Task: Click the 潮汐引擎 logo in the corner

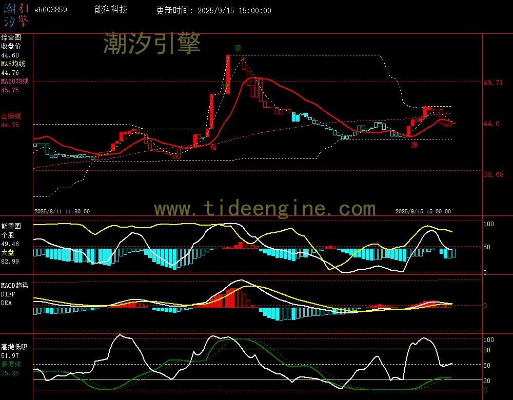Action: point(16,15)
